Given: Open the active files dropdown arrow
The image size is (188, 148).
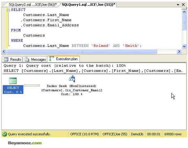Looking at the screenshot, I should coord(178,5).
